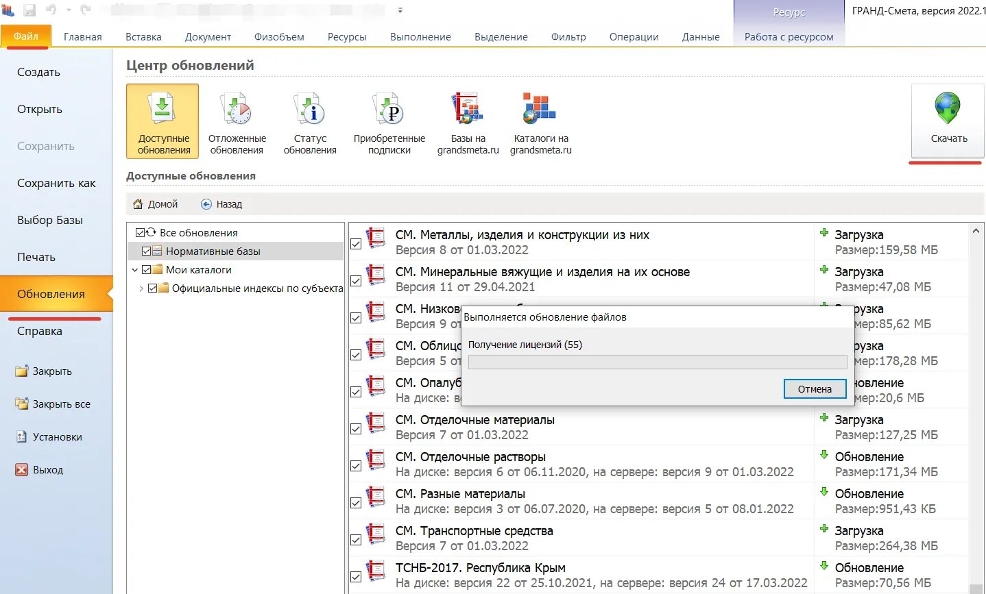Uncheck СМ. Отделочные материалы checkbox

356,429
